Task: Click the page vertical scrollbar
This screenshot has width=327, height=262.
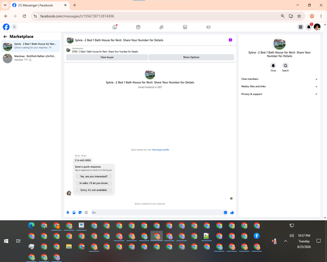Action: pos(325,121)
